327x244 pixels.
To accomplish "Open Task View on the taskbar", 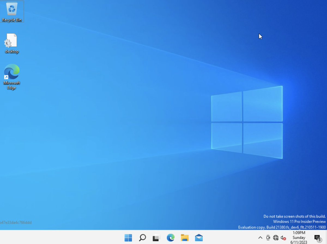I will [x=156, y=238].
